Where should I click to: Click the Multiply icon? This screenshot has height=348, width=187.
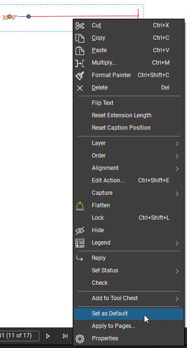coord(80,63)
